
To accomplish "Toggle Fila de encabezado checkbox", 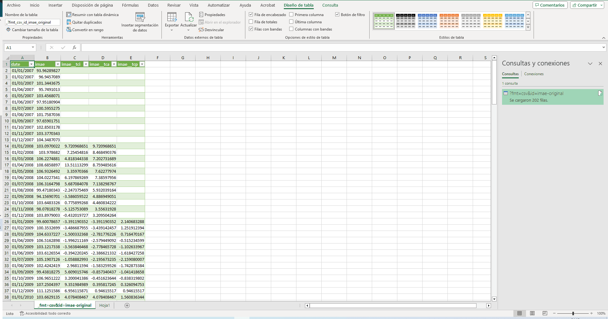I will [251, 14].
